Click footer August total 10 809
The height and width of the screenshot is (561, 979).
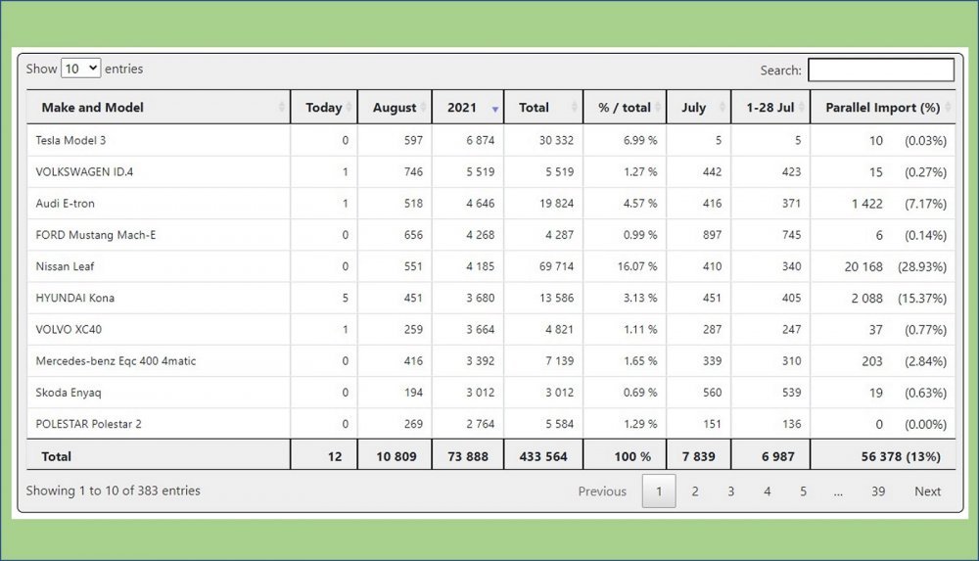[396, 456]
